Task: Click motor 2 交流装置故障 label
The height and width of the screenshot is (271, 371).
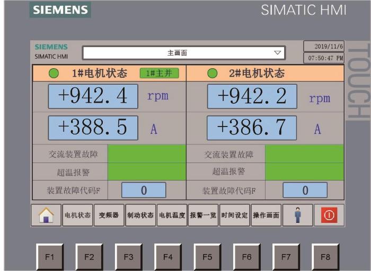Action: pyautogui.click(x=229, y=155)
